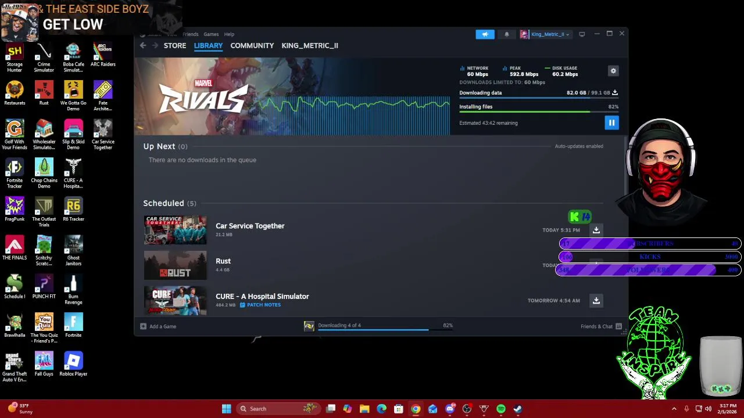The image size is (744, 418).
Task: Open ARC Raiders desktop shortcut
Action: coord(103,55)
